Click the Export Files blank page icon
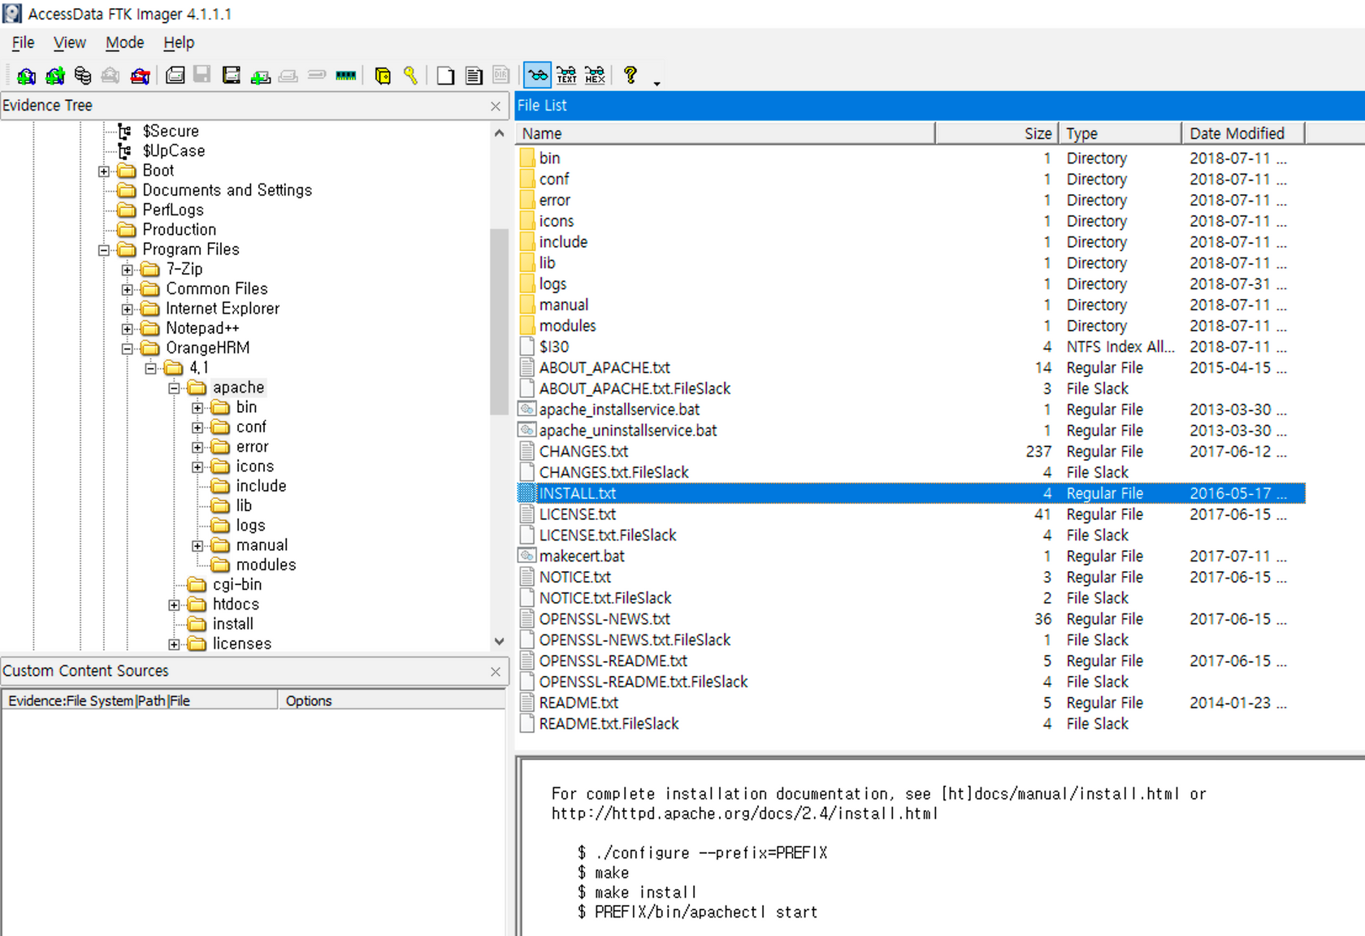Image resolution: width=1365 pixels, height=936 pixels. pos(445,76)
